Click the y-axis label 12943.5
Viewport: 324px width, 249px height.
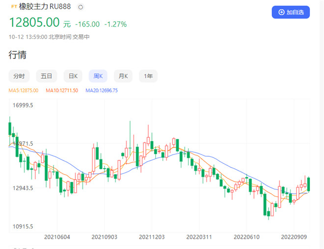(23, 188)
